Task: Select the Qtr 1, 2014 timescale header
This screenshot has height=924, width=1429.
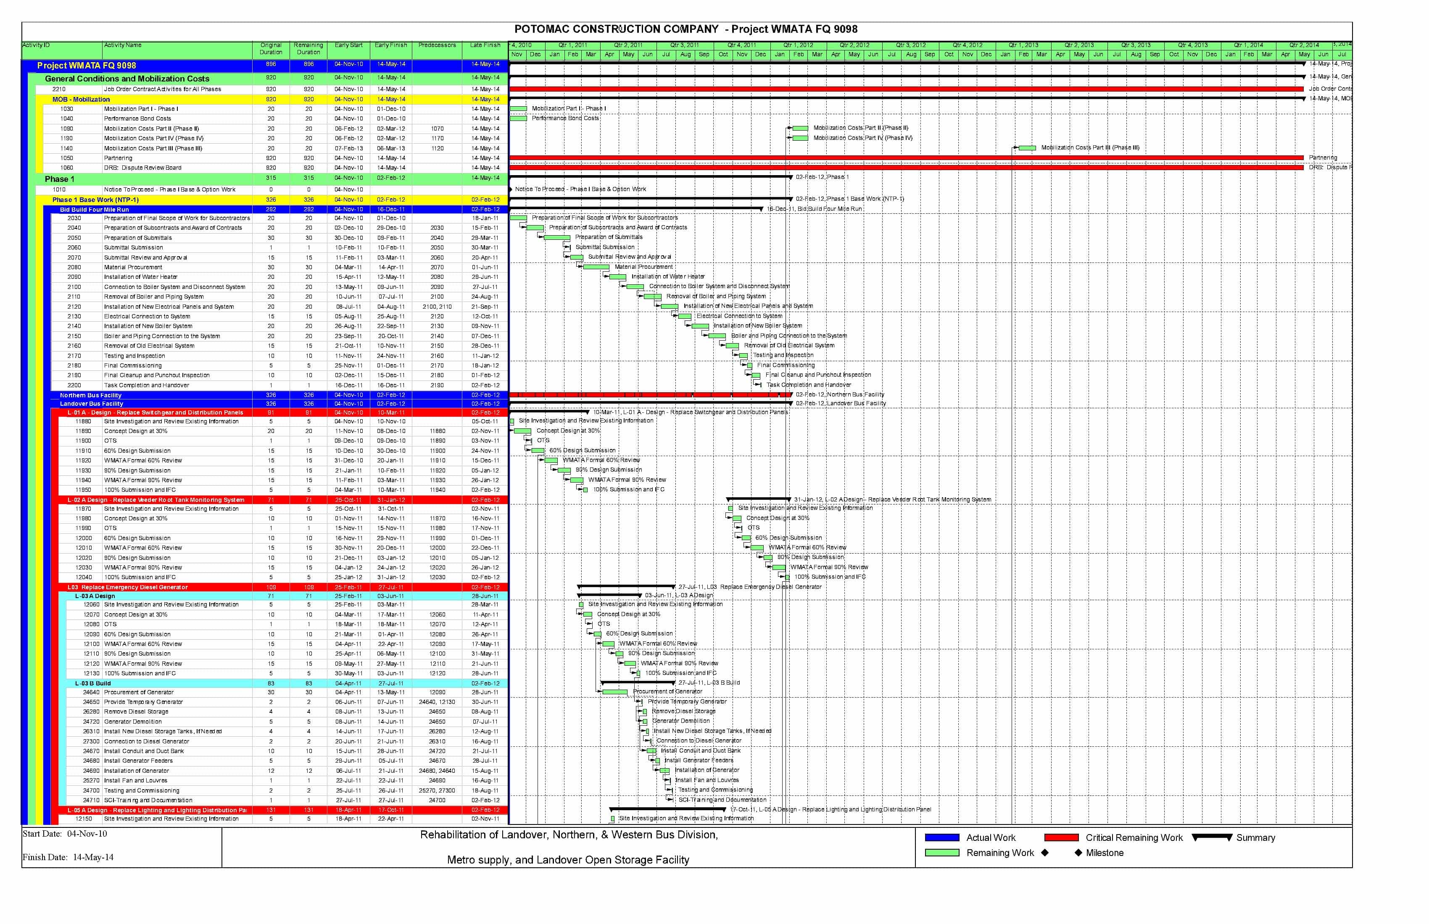Action: tap(1248, 45)
